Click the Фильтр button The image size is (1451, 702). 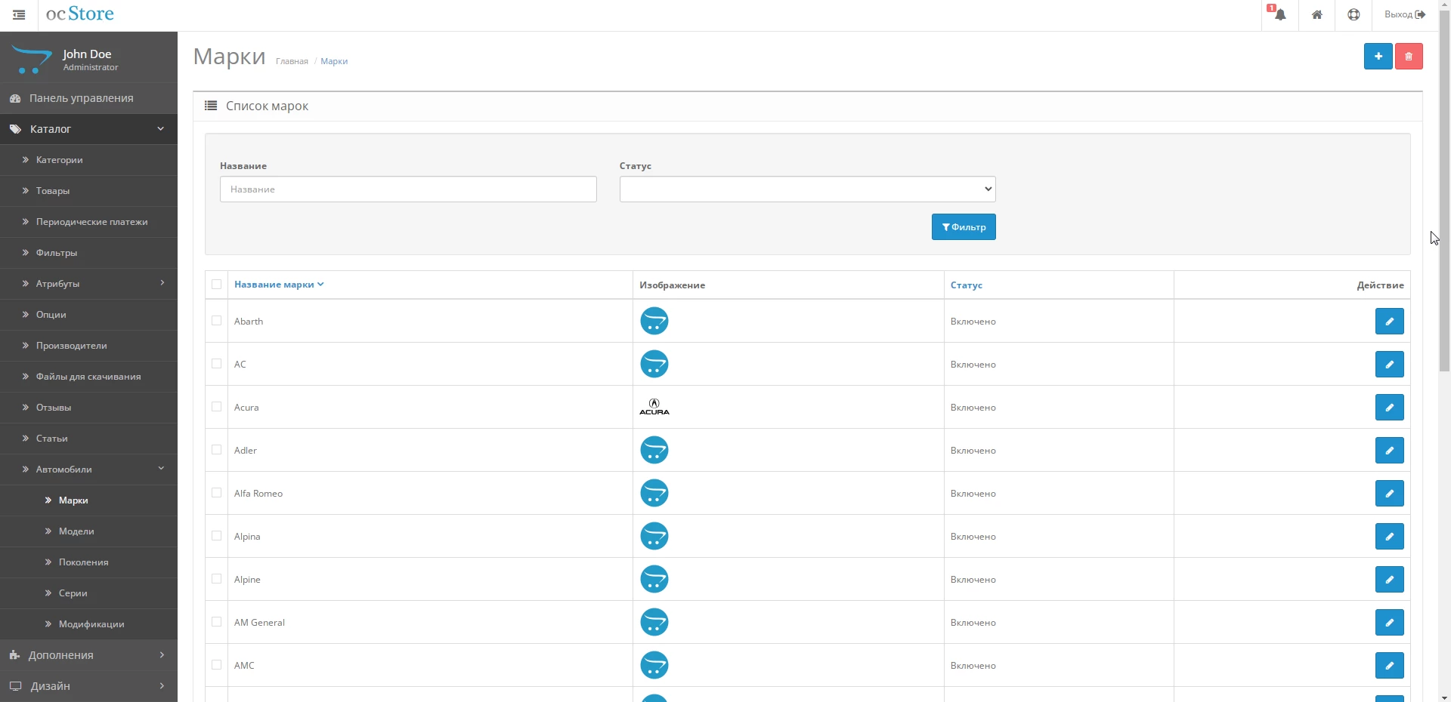[964, 226]
